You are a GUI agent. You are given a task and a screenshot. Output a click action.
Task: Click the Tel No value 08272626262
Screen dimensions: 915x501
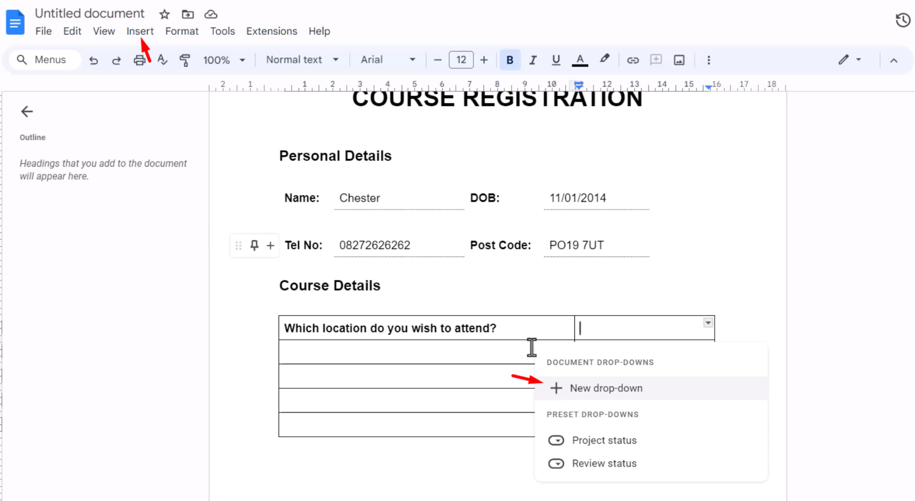[x=375, y=245]
